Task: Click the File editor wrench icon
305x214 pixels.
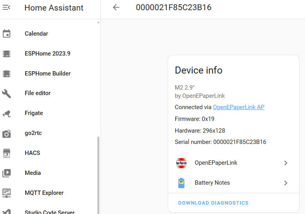Action: (x=6, y=94)
